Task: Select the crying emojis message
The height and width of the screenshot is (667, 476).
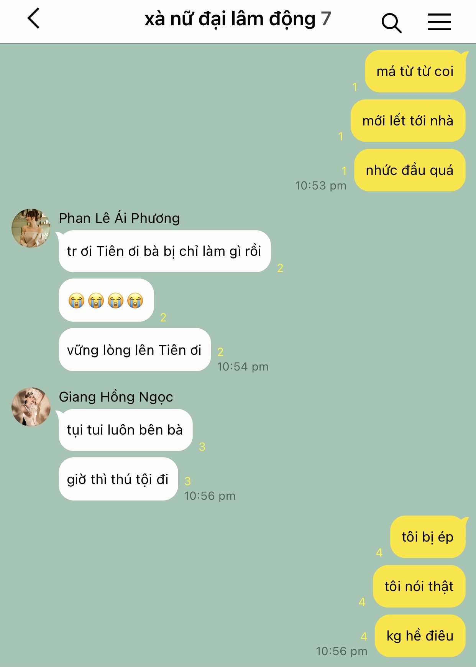Action: 106,300
